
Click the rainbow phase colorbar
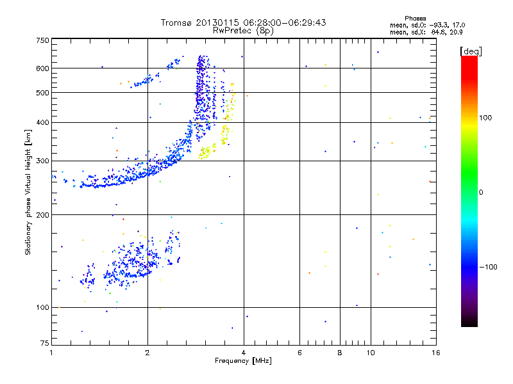469,191
